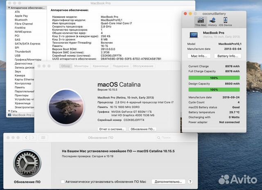Select Память in sidebar
Image resolution: width=262 pixels, height=190 pixels.
pyautogui.click(x=20, y=87)
